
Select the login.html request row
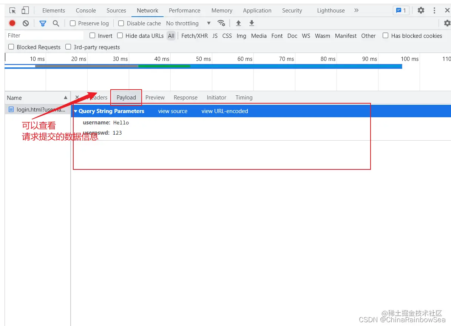pyautogui.click(x=37, y=109)
